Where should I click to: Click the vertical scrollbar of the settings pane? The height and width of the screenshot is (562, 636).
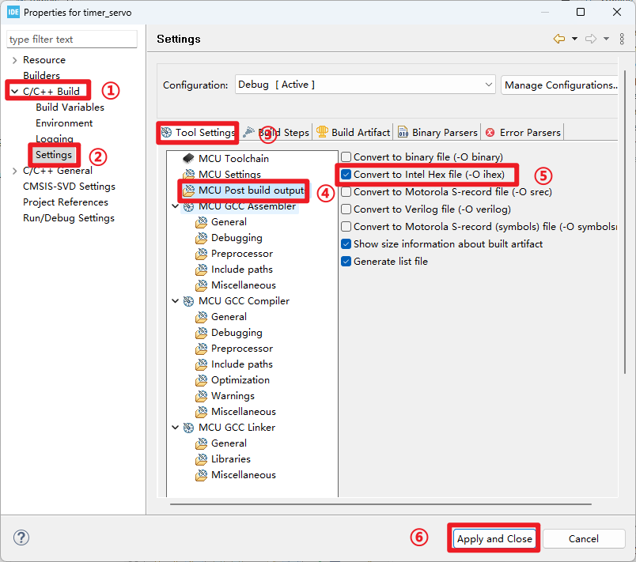[625, 222]
